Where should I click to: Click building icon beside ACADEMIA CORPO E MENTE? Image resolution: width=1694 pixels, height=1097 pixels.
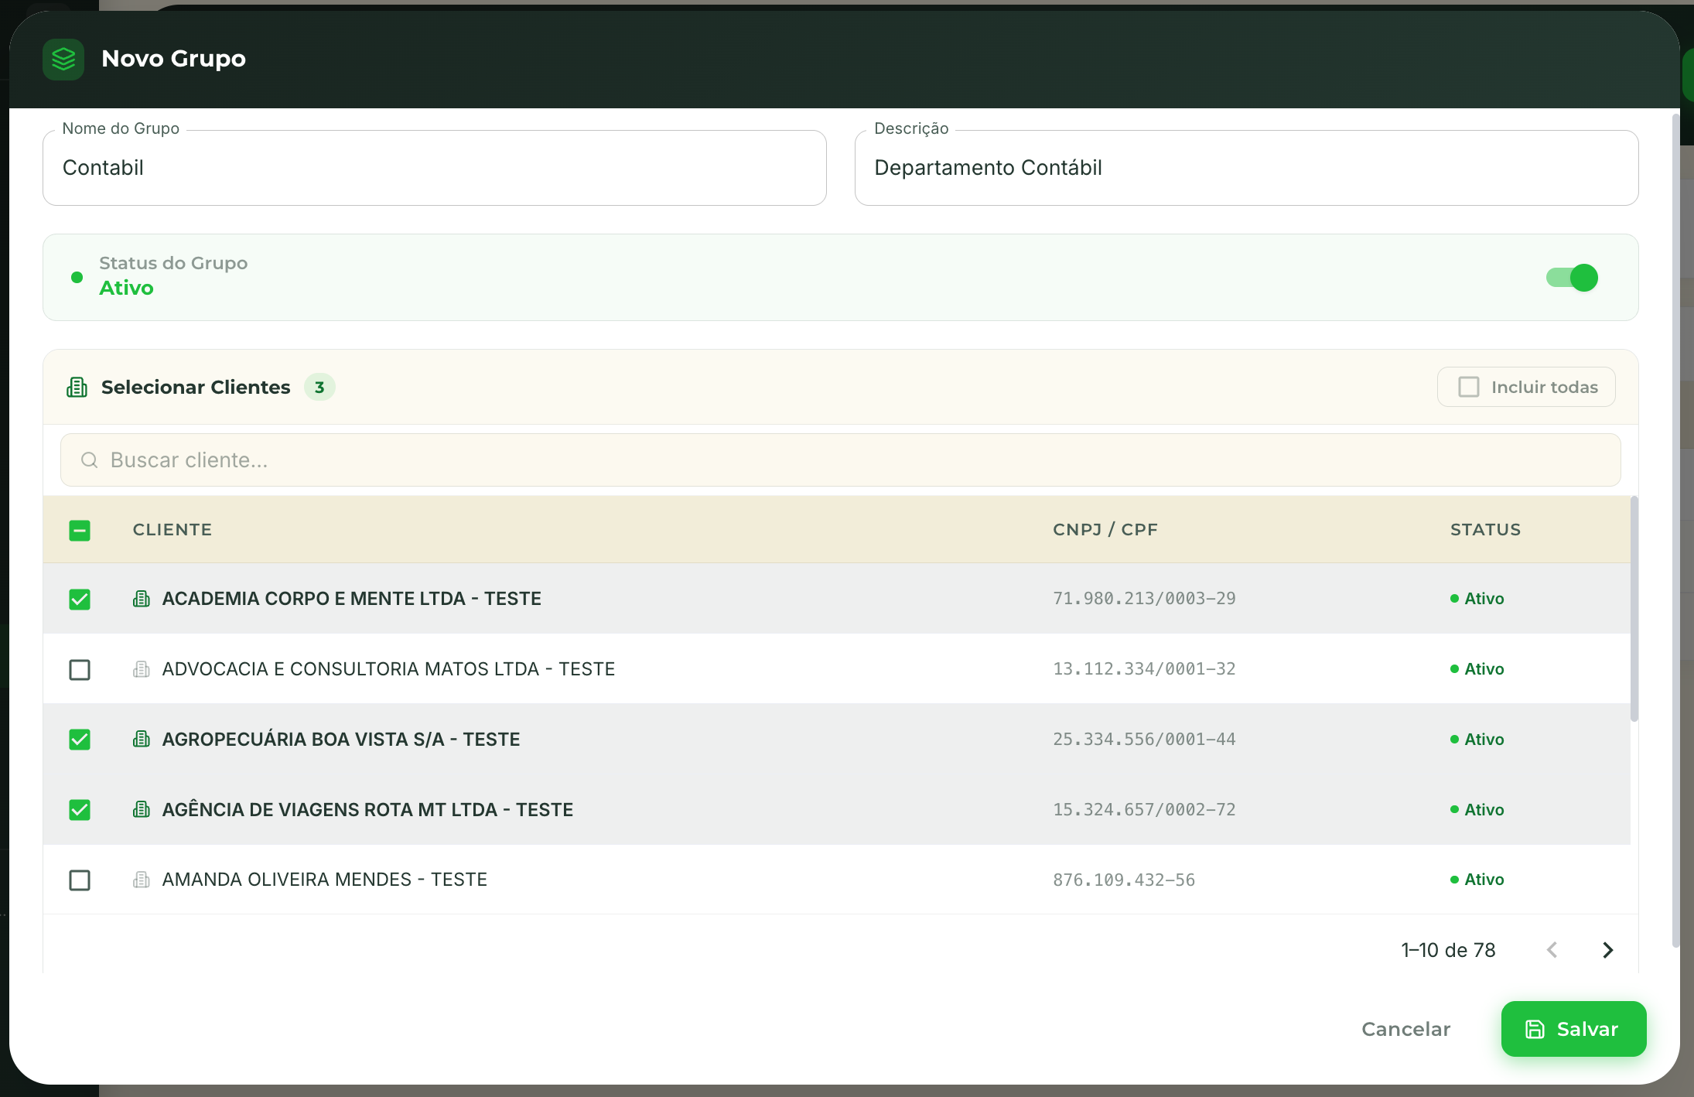click(x=141, y=599)
